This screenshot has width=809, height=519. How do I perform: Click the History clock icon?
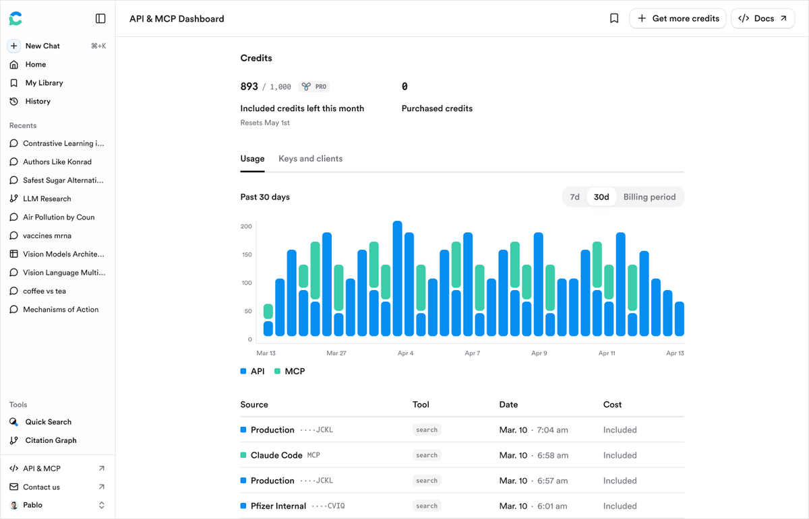tap(14, 102)
